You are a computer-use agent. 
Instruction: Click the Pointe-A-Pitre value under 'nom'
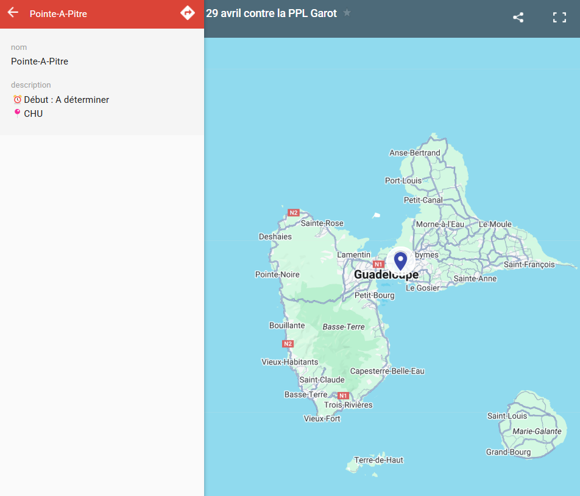click(40, 61)
